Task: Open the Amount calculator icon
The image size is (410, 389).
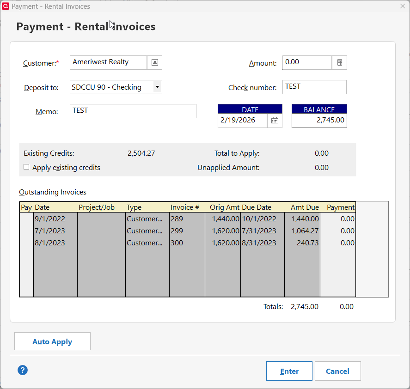Action: (339, 62)
